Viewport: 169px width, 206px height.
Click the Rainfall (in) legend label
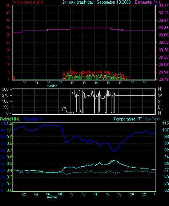[x=10, y=119]
